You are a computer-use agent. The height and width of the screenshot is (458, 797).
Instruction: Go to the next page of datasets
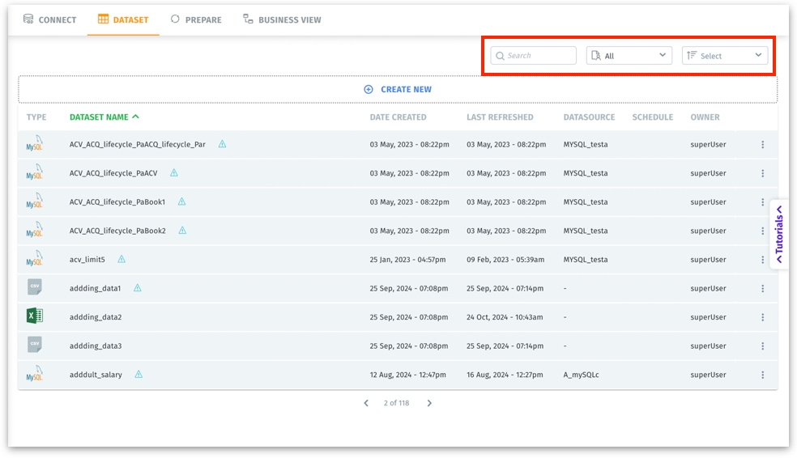coord(429,403)
